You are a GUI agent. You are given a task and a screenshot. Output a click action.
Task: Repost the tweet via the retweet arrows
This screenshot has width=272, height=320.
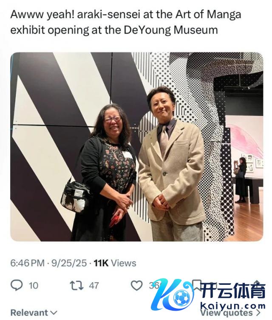(x=76, y=286)
